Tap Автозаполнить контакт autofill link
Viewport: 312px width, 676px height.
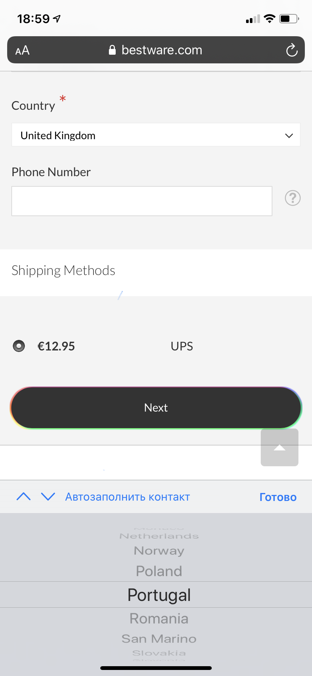point(127,497)
